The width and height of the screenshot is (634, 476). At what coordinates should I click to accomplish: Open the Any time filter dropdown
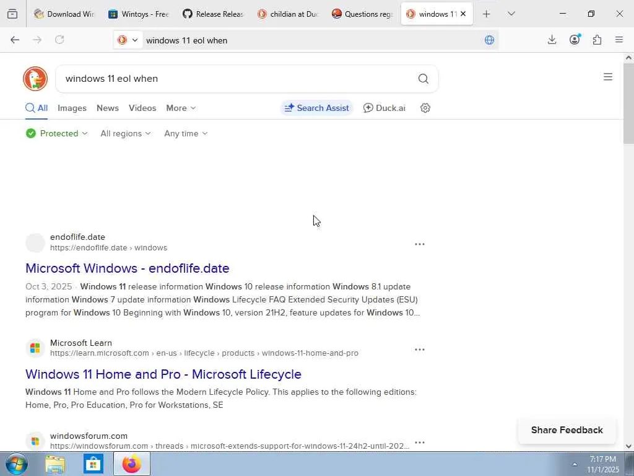pyautogui.click(x=186, y=134)
